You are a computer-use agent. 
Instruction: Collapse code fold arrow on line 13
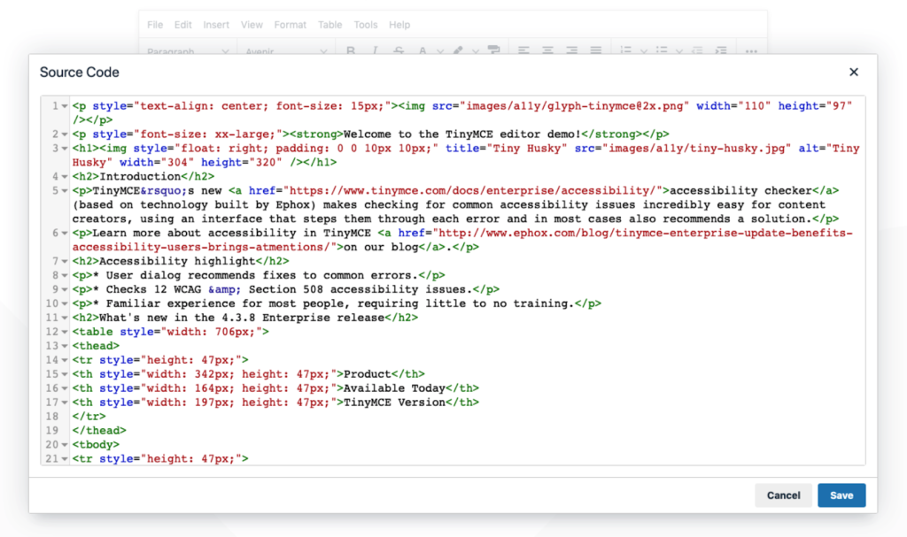pyautogui.click(x=65, y=346)
